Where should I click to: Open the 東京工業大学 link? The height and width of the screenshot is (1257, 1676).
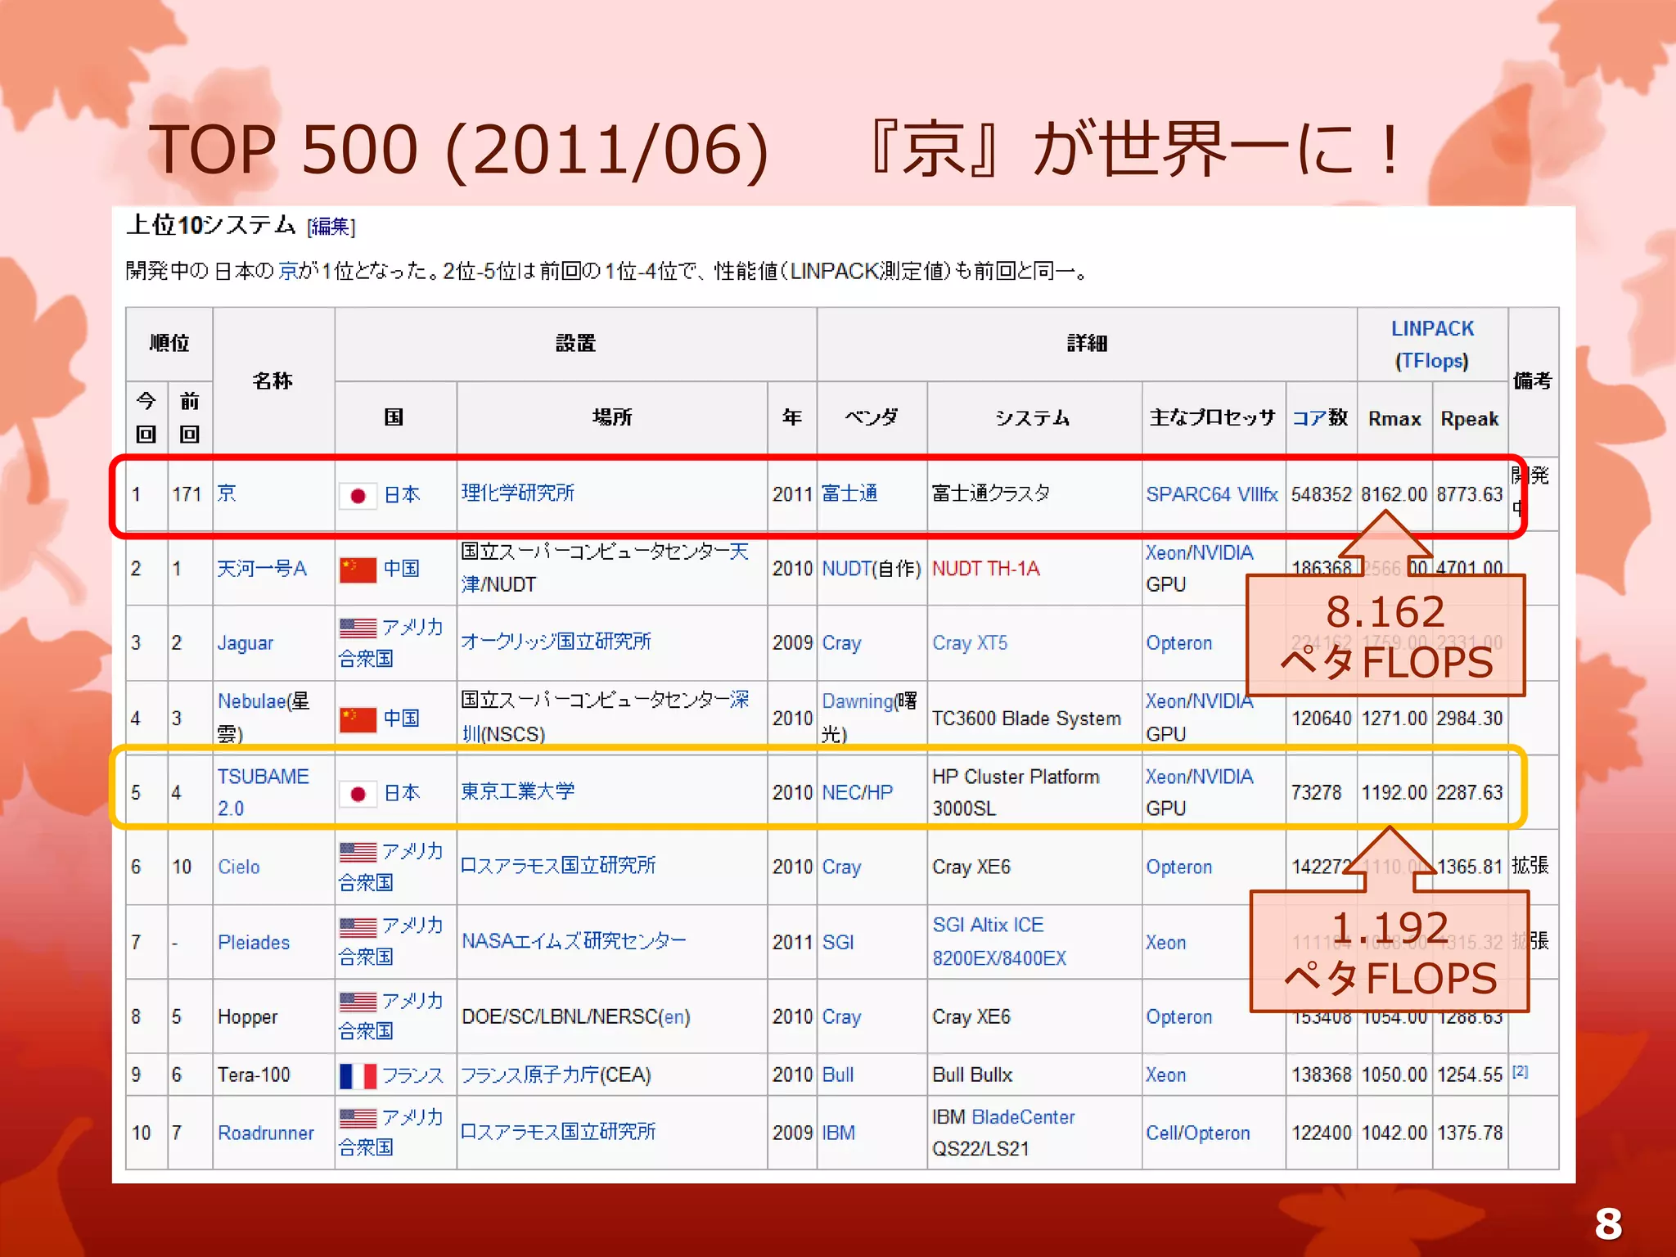coord(518,791)
